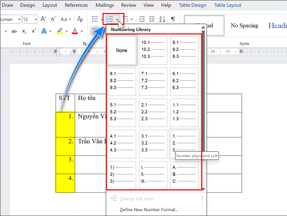Viewport: 287px width, 216px height.
Task: Select the None numbering option
Action: click(122, 51)
